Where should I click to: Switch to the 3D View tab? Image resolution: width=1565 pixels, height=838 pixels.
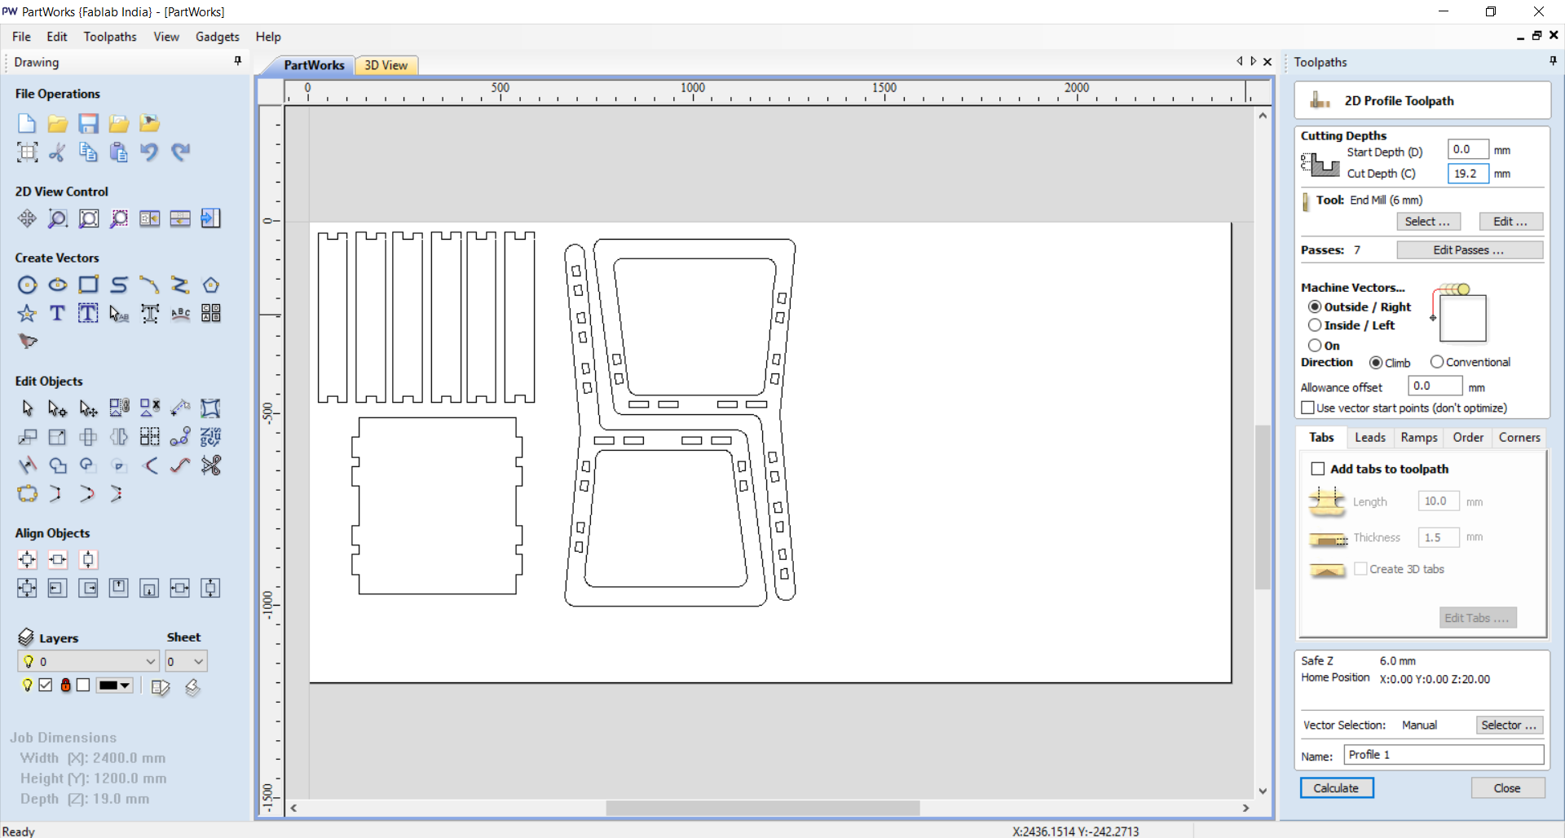coord(386,65)
